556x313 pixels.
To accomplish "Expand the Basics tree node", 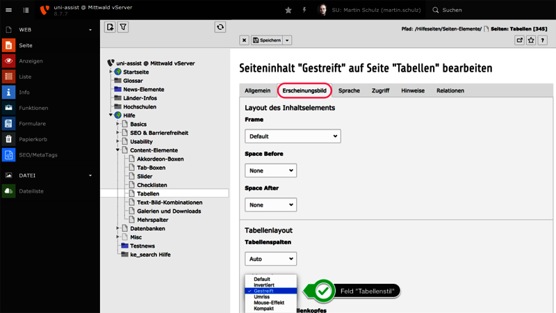I will 117,124.
